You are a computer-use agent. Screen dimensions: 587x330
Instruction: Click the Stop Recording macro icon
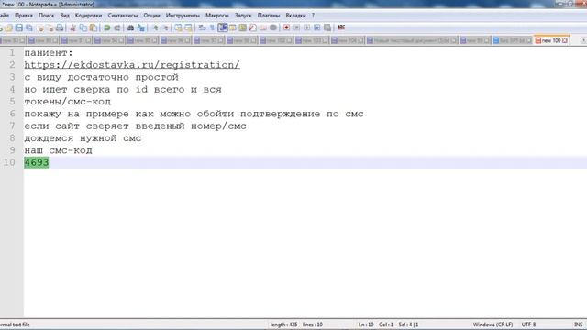pos(297,27)
